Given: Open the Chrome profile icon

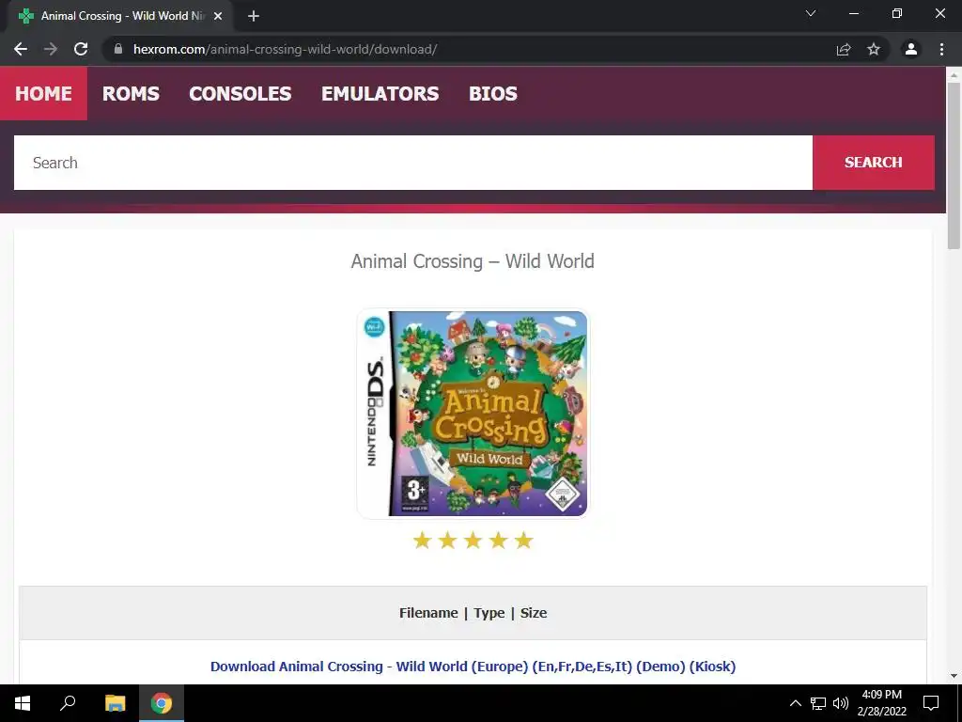Looking at the screenshot, I should [x=911, y=49].
